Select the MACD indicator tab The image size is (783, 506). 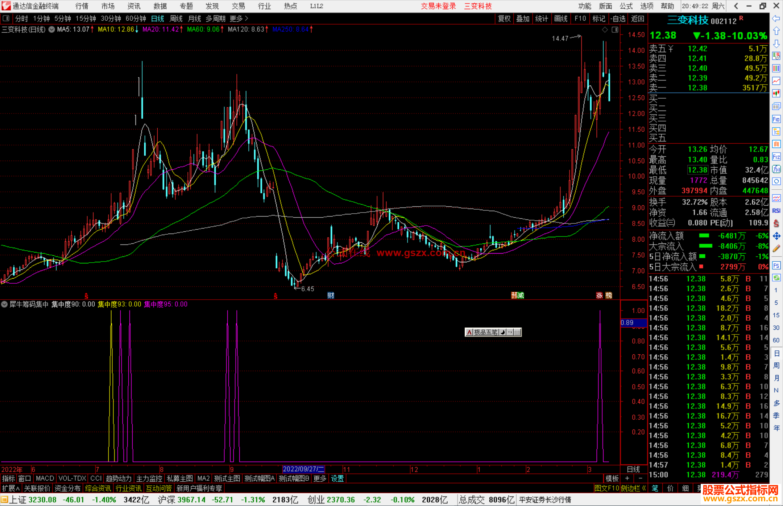coord(45,478)
